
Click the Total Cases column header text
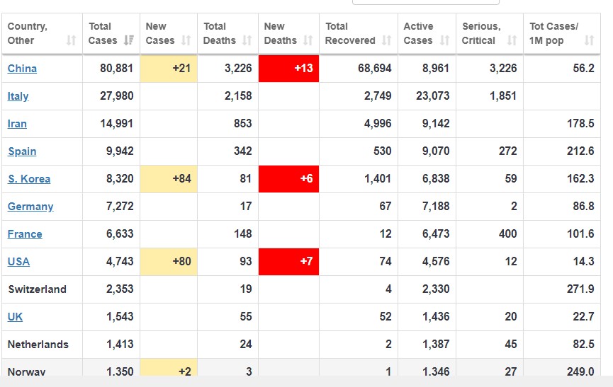[x=103, y=33]
